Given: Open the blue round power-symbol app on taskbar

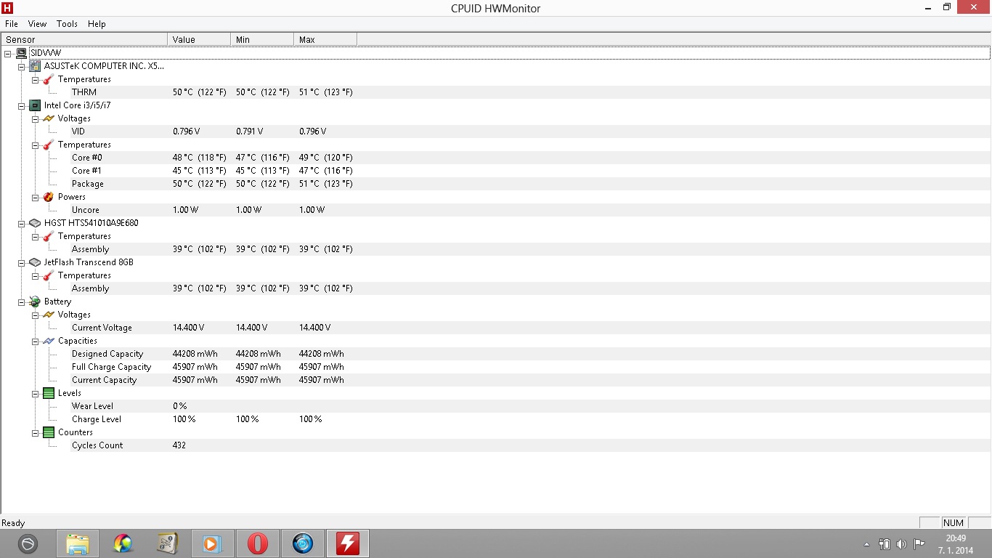Looking at the screenshot, I should tap(303, 543).
